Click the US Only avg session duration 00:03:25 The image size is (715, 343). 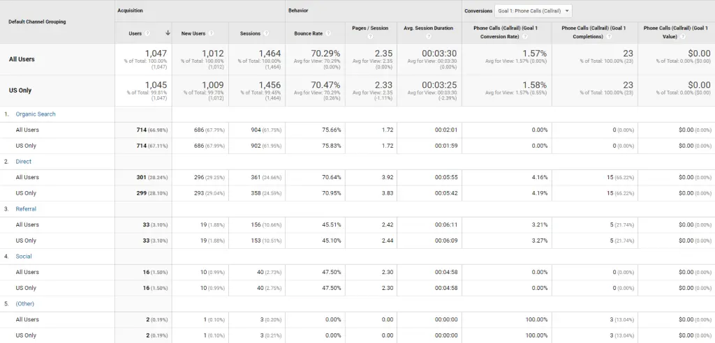point(439,85)
